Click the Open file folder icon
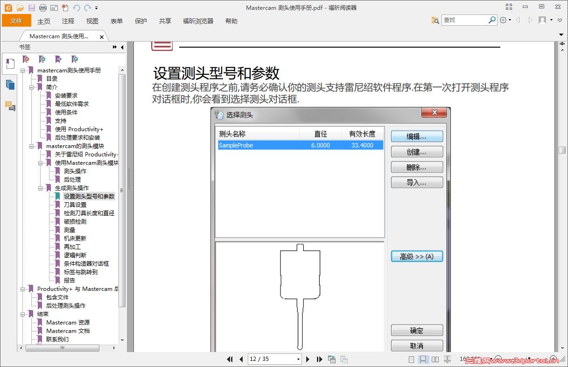568x367 pixels. click(x=20, y=7)
